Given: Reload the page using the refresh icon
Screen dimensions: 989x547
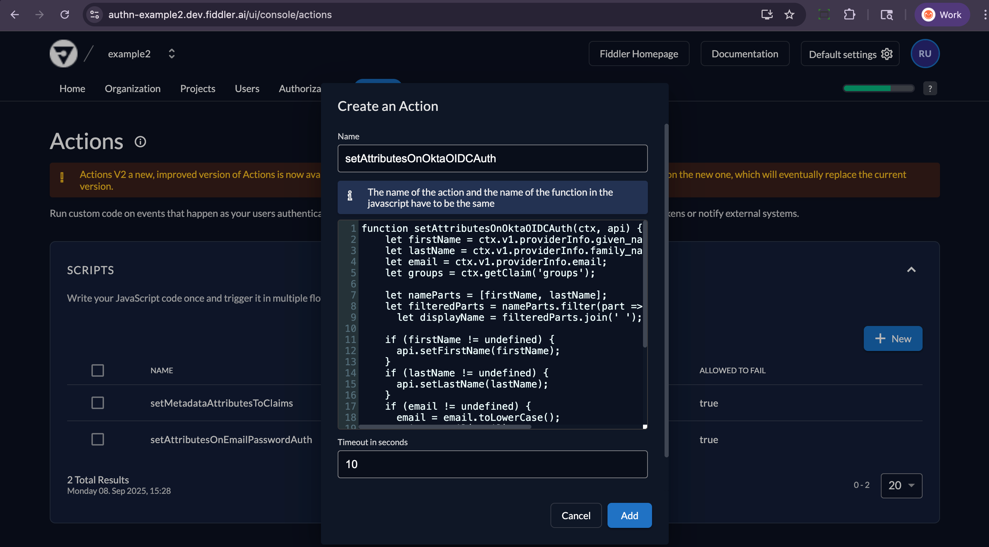Looking at the screenshot, I should (x=65, y=15).
